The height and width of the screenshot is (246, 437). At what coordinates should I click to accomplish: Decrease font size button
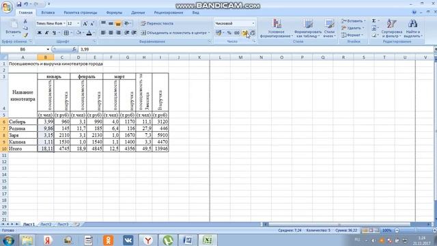pos(92,23)
